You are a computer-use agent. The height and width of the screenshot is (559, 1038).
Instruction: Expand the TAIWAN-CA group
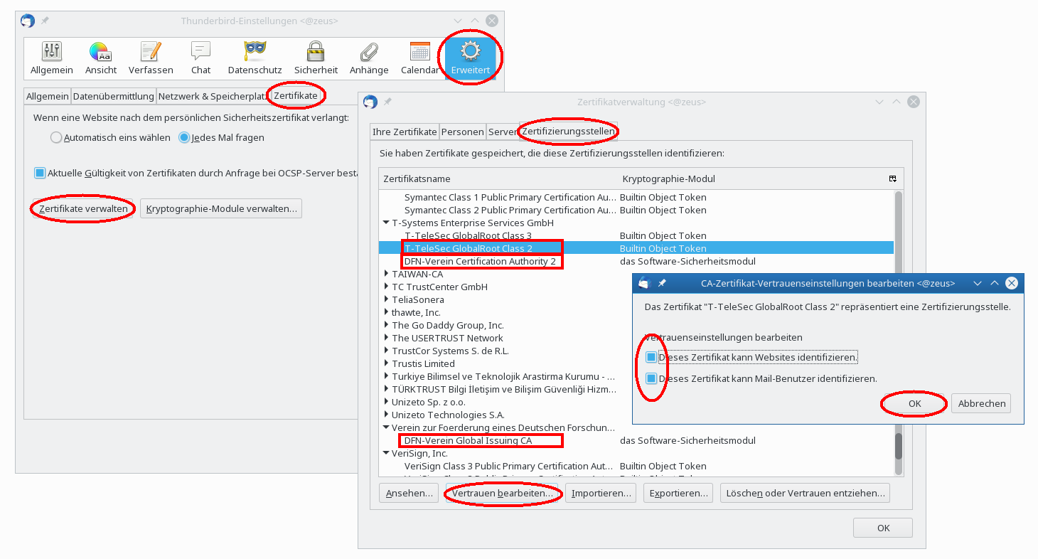[x=386, y=274]
